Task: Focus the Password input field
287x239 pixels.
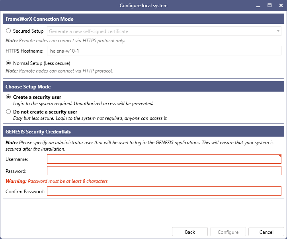Action: 164,171
